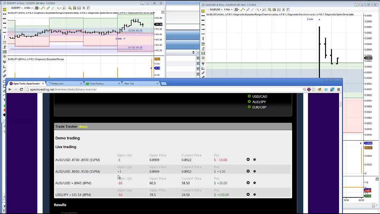Select drawing pencil tool in USDJPY chart toolbar
Screen dimensions: 380x214
coord(42,8)
